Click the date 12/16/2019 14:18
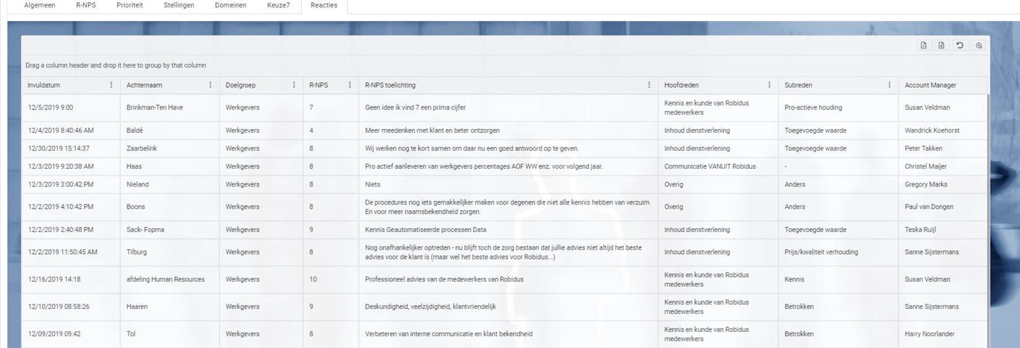This screenshot has width=1020, height=348. click(x=54, y=279)
